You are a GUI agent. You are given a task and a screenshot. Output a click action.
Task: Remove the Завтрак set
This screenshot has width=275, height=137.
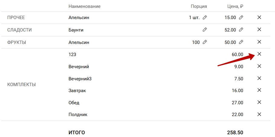[x=259, y=90]
